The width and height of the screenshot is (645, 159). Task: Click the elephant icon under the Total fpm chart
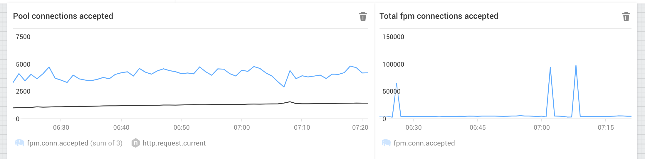coord(386,143)
